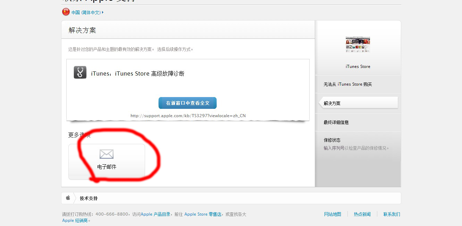Select the 电子邮件 option label
Viewport: 462px width, 226px height.
pos(107,167)
